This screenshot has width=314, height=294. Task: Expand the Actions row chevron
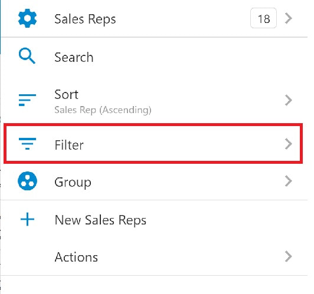[289, 256]
